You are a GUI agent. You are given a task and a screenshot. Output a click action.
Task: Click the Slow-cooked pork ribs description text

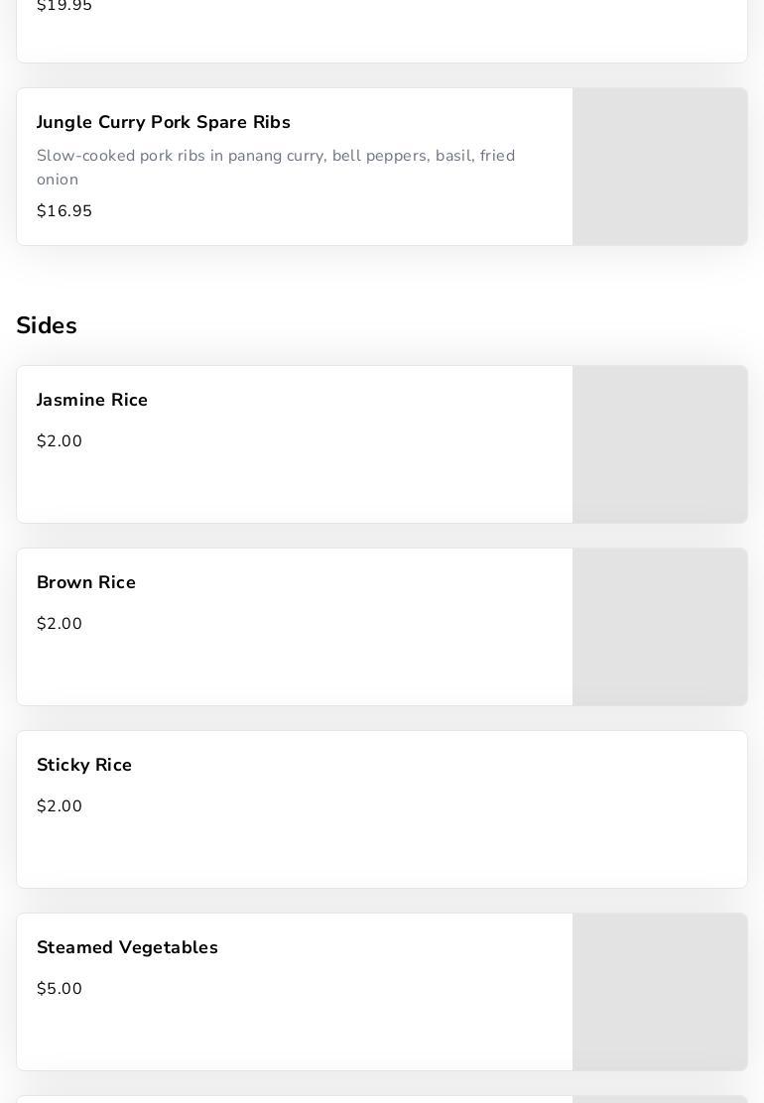tap(276, 168)
